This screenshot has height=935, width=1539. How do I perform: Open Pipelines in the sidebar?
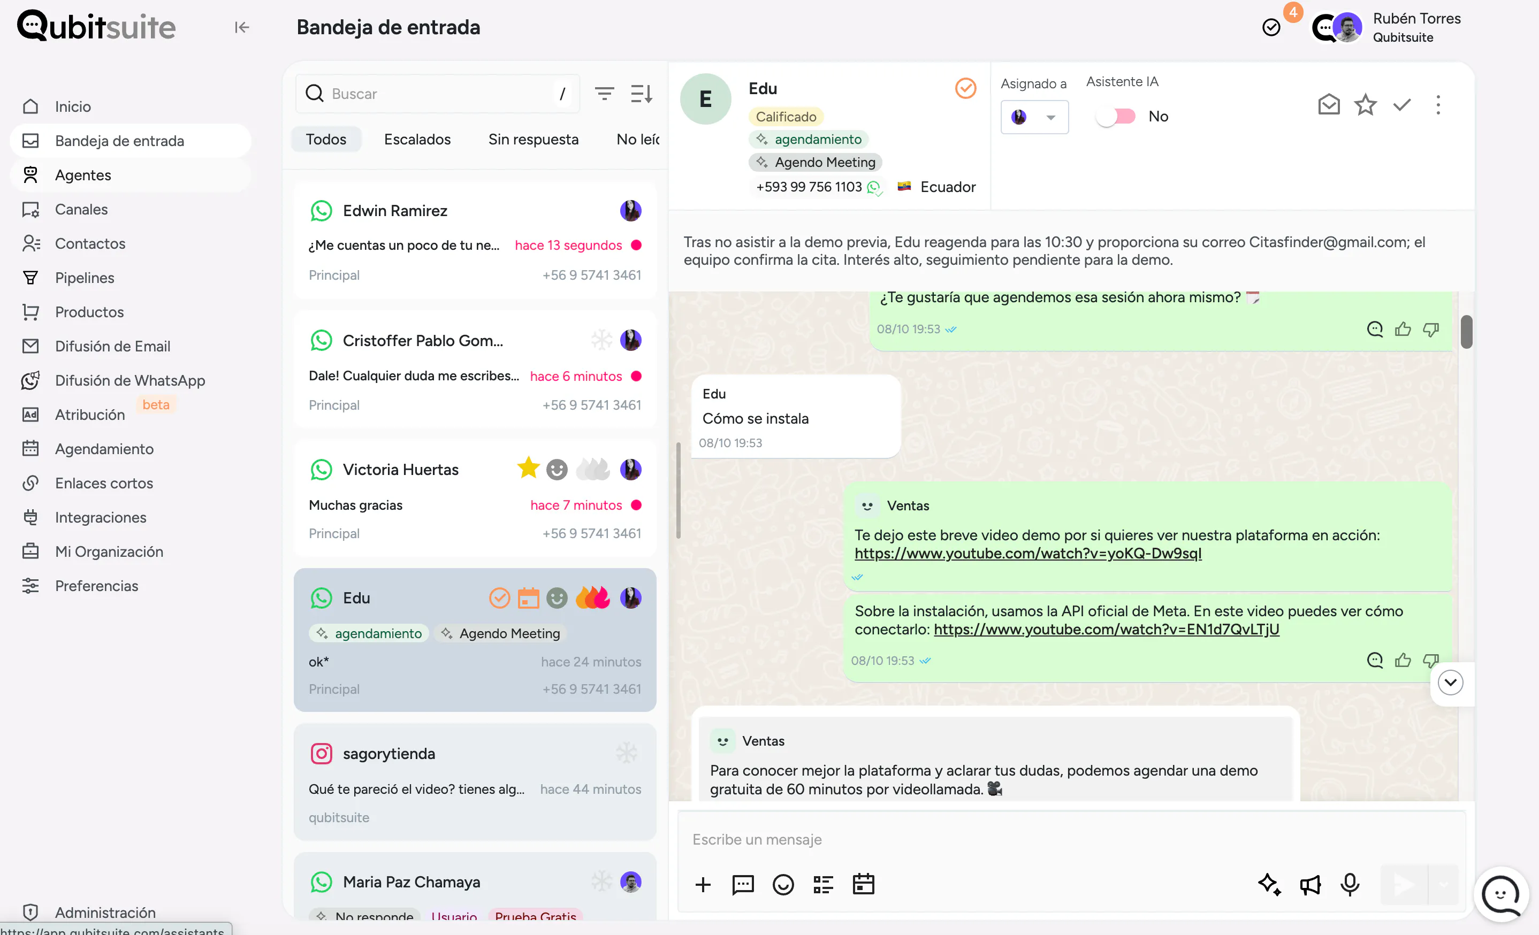131,278
